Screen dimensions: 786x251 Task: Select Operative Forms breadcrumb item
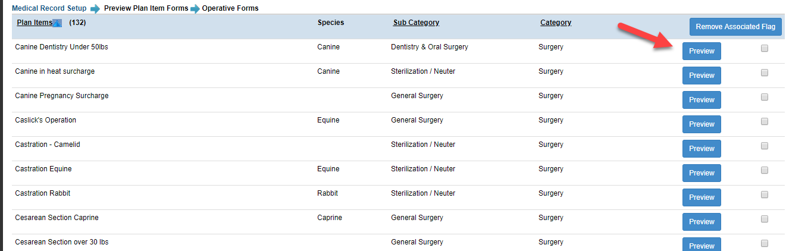click(x=230, y=8)
